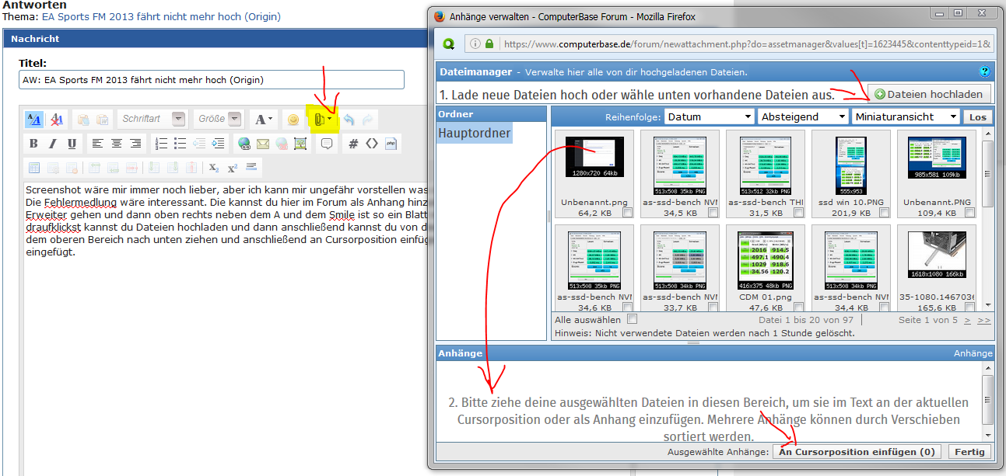
Task: Click the padlock icon in Firefox address bar
Action: pyautogui.click(x=489, y=44)
